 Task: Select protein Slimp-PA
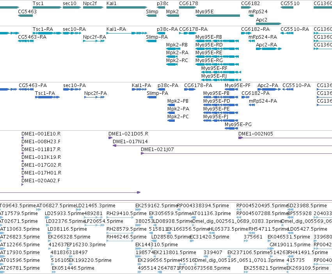[x=157, y=93]
